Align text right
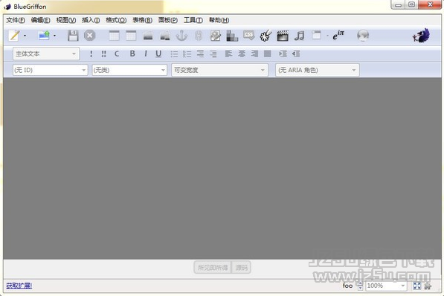Screen dimensions: 444x296 pyautogui.click(x=254, y=54)
